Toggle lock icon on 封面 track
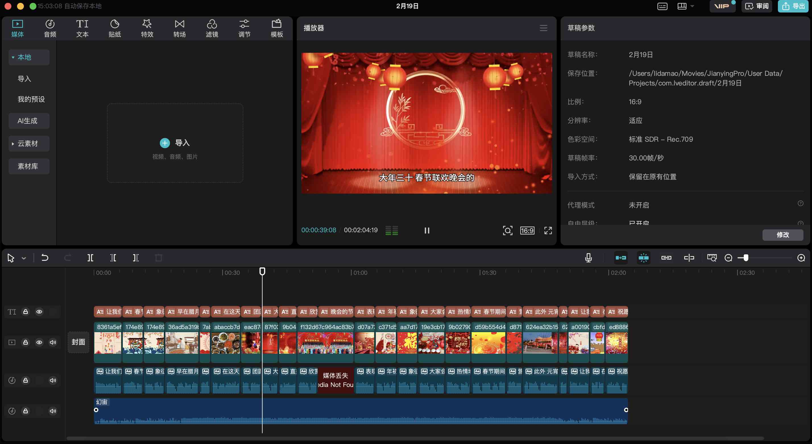Viewport: 812px width, 444px height. 26,342
